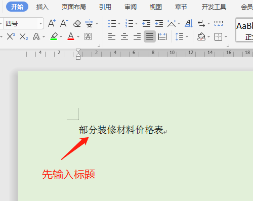253x201 pixels.
Task: Open the highlight color dropdown arrow
Action: (61, 36)
